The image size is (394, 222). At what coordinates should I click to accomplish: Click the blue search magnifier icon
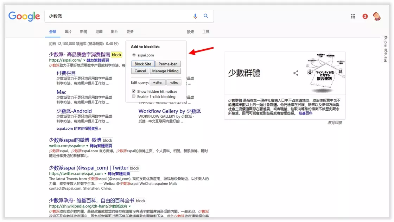click(206, 16)
